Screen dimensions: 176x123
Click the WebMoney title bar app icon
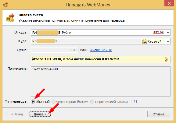tap(5, 5)
